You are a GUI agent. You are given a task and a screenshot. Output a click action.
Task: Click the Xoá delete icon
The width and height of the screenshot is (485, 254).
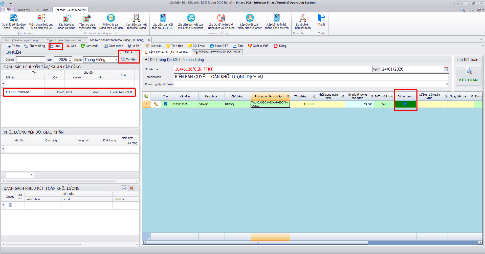click(68, 46)
